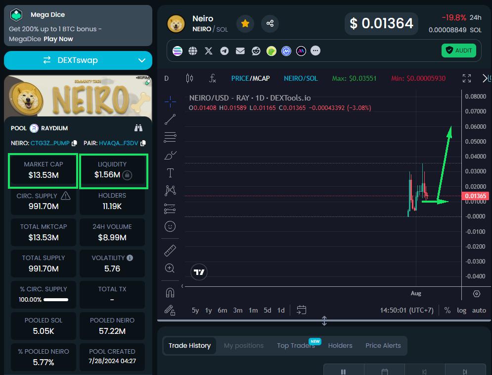The width and height of the screenshot is (492, 375).
Task: Open the X social link icon
Action: [x=209, y=51]
